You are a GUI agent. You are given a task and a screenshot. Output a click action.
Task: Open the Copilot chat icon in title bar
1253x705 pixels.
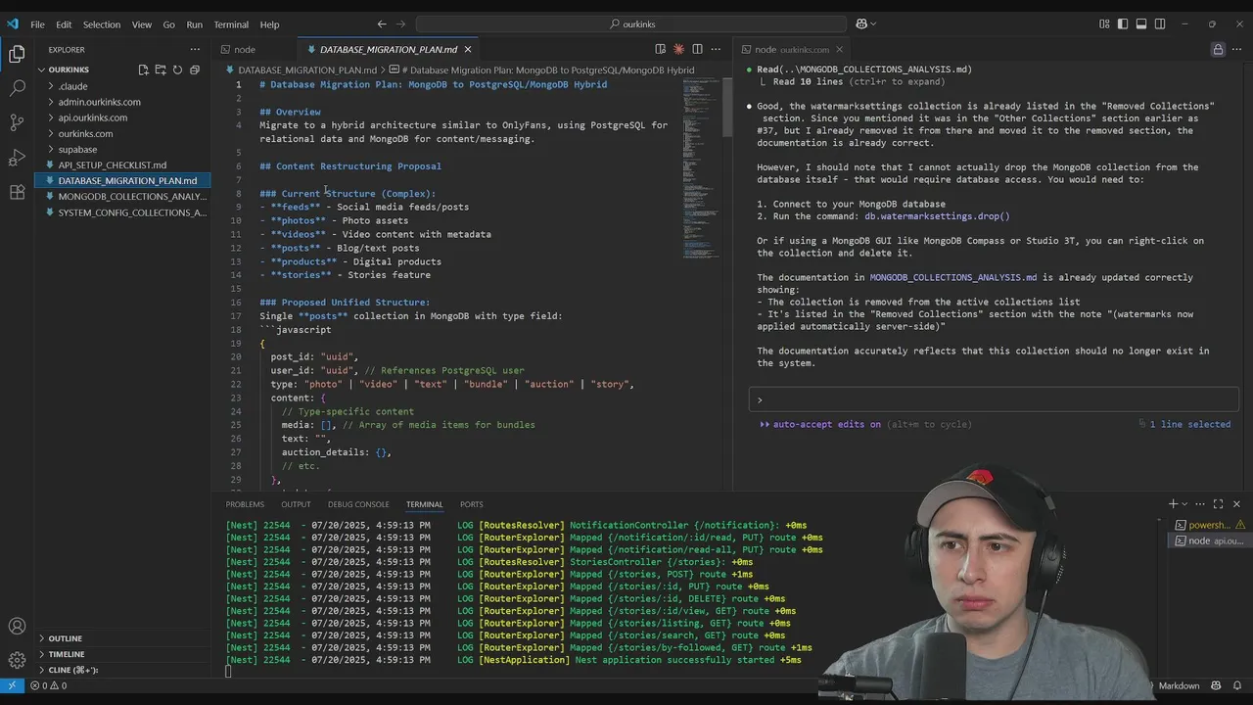tap(860, 24)
